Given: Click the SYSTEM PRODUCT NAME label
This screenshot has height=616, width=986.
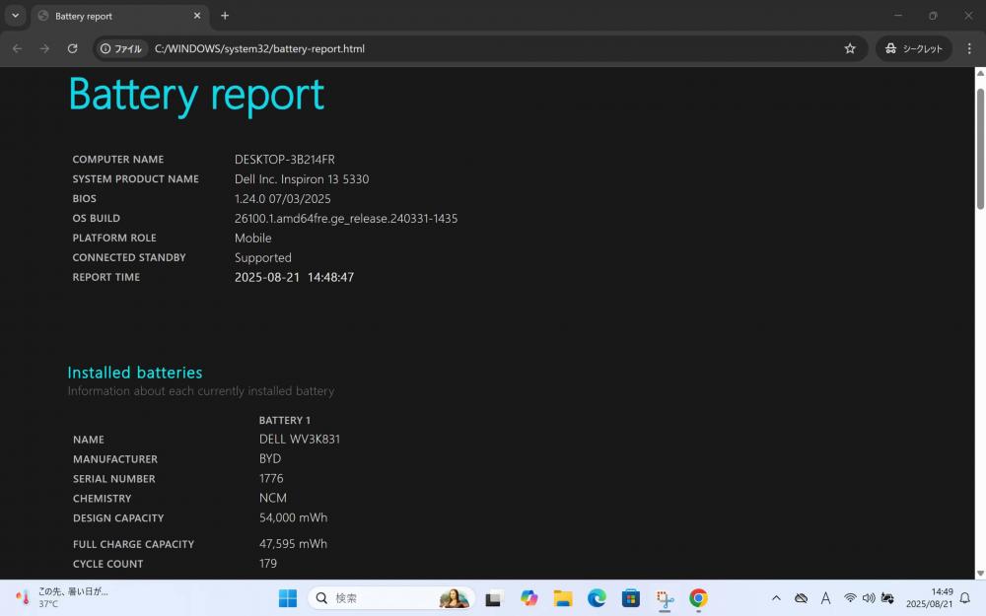Looking at the screenshot, I should (x=135, y=179).
